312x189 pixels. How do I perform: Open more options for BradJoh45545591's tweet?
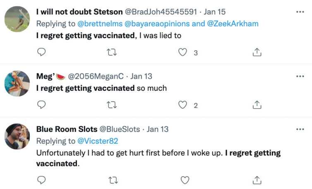[300, 12]
